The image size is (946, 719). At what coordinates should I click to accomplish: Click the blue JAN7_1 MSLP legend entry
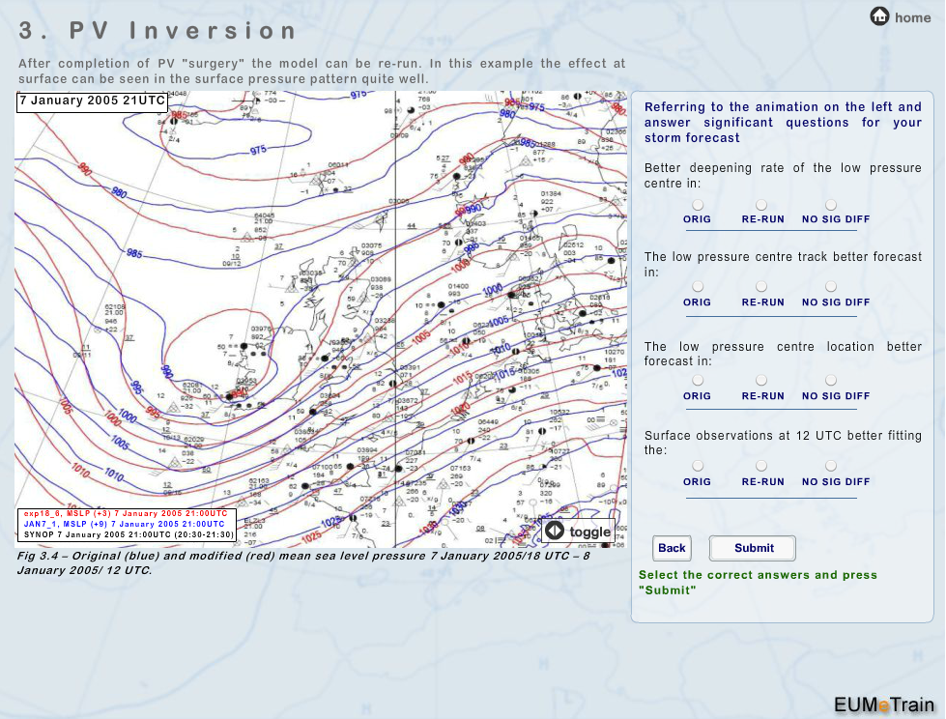tap(124, 524)
